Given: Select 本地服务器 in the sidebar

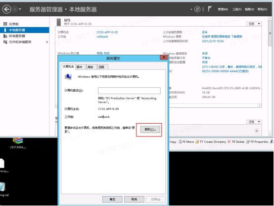Looking at the screenshot, I should [x=24, y=30].
